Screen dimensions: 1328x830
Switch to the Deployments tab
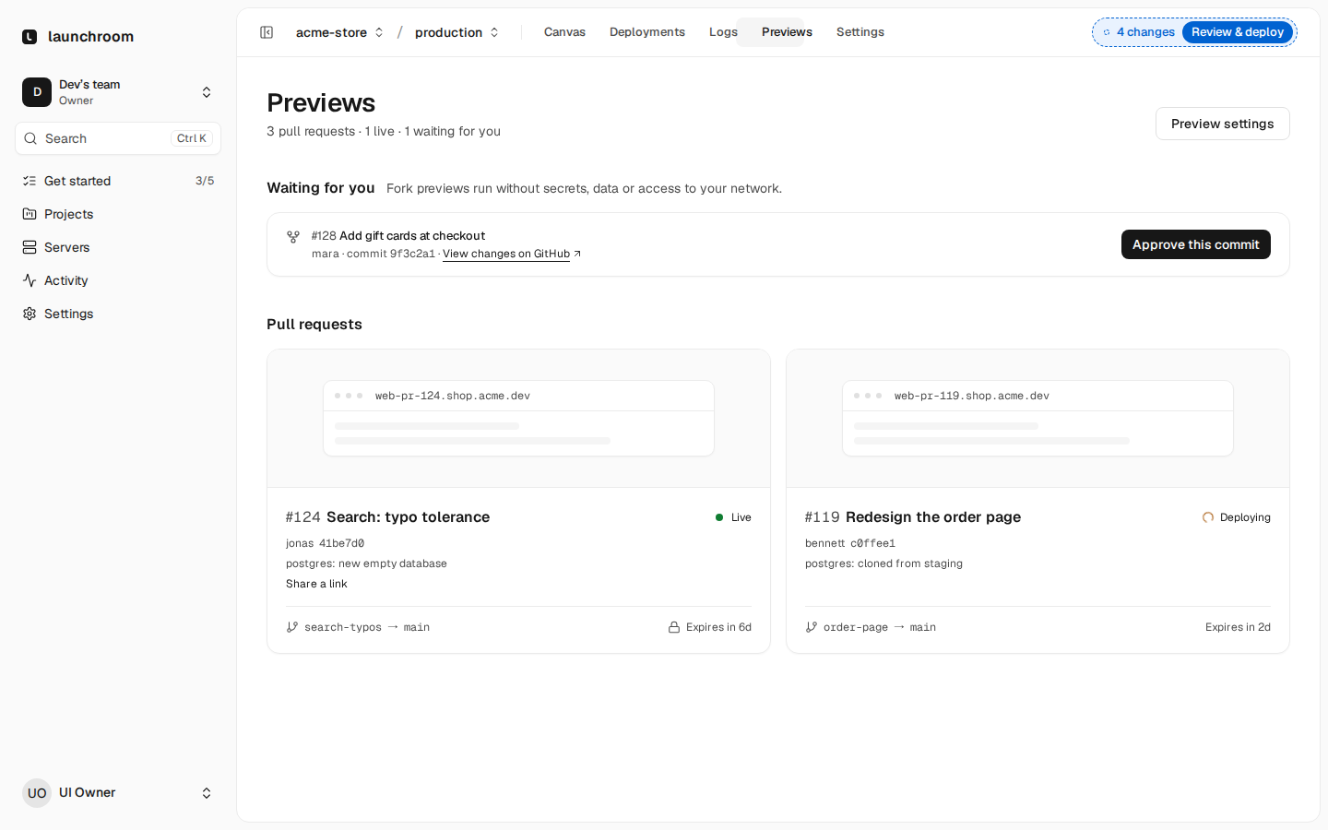pyautogui.click(x=647, y=32)
